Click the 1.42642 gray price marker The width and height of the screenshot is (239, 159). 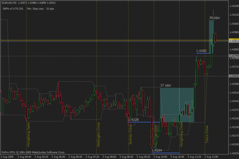(x=234, y=76)
